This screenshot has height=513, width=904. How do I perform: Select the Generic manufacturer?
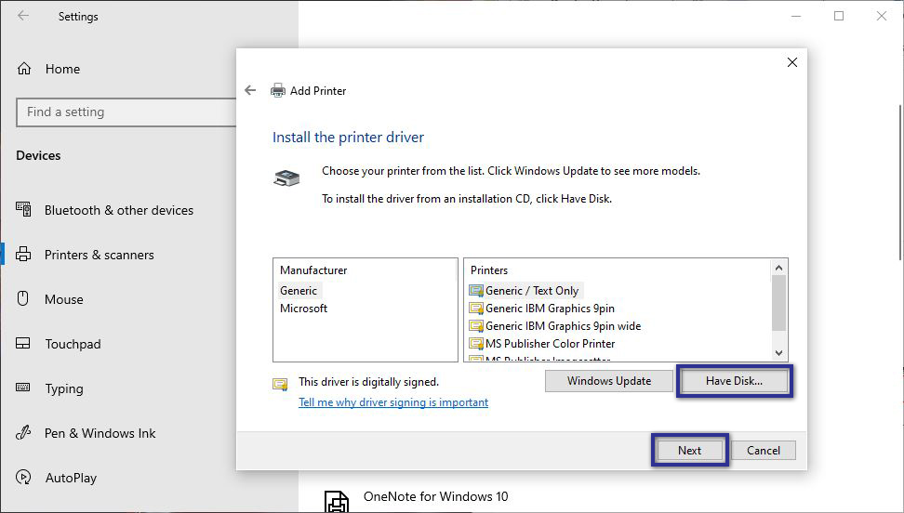(298, 291)
